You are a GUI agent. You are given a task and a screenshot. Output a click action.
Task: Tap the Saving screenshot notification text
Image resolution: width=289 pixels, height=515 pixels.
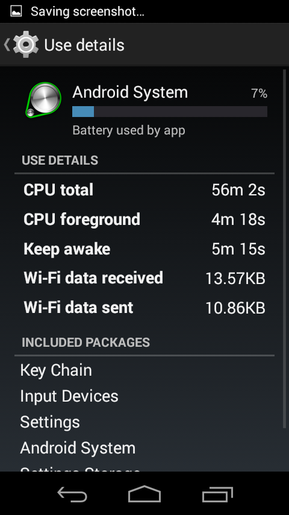point(87,12)
